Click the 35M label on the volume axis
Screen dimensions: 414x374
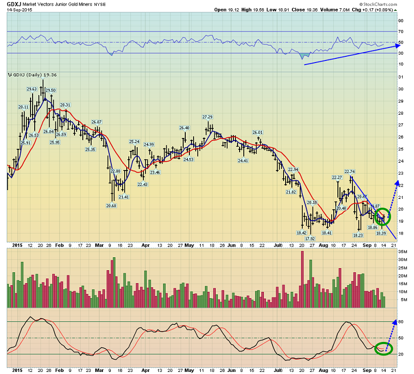403,252
